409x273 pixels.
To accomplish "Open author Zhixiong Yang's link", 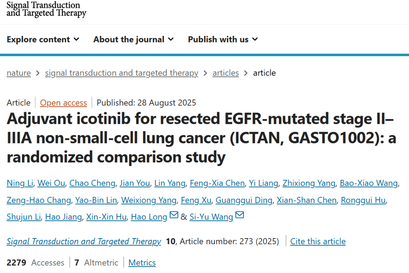I will point(309,184).
